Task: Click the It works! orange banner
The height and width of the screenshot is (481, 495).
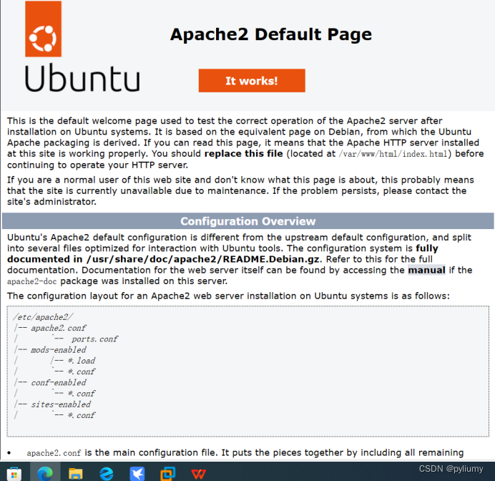Action: coord(252,81)
